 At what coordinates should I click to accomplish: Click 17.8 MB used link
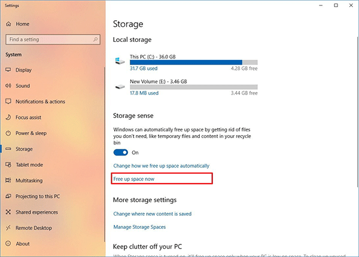pyautogui.click(x=144, y=93)
